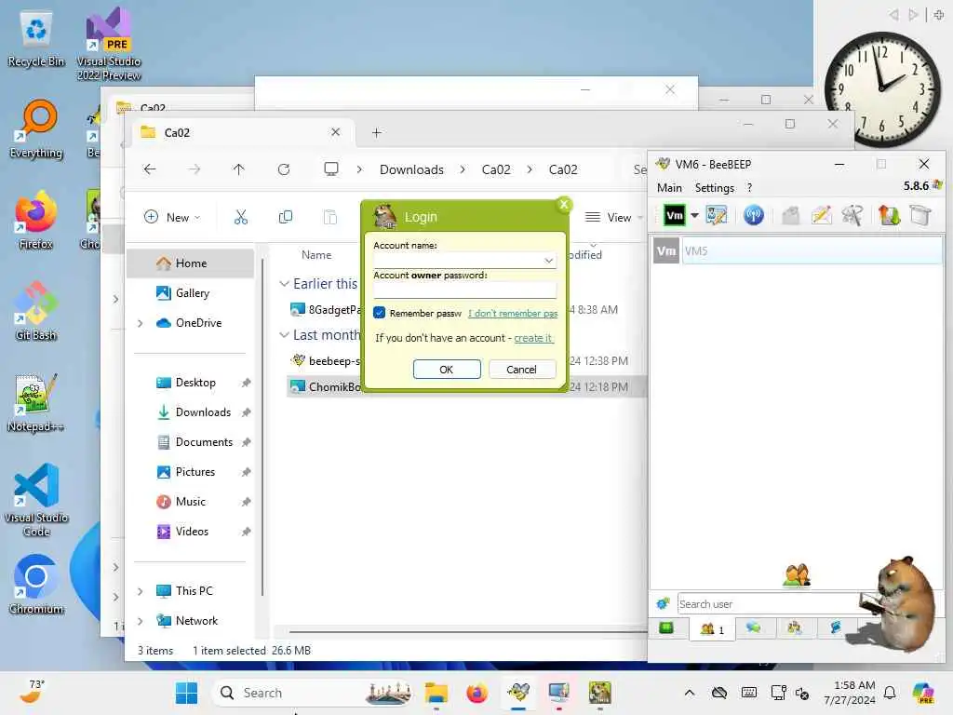Click the PC monitor icon in address bar
The height and width of the screenshot is (715, 953).
point(330,169)
